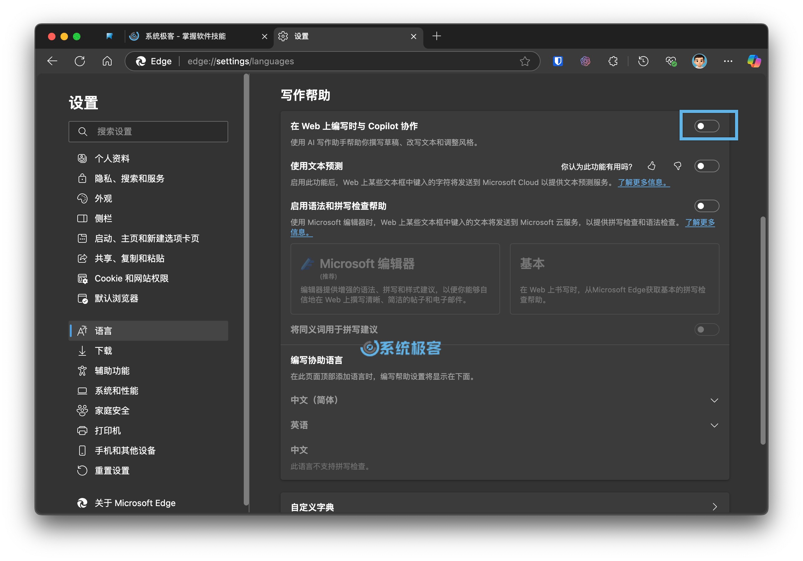The image size is (803, 561).
Task: Open 关于 Microsoft Edge page
Action: pos(148,503)
